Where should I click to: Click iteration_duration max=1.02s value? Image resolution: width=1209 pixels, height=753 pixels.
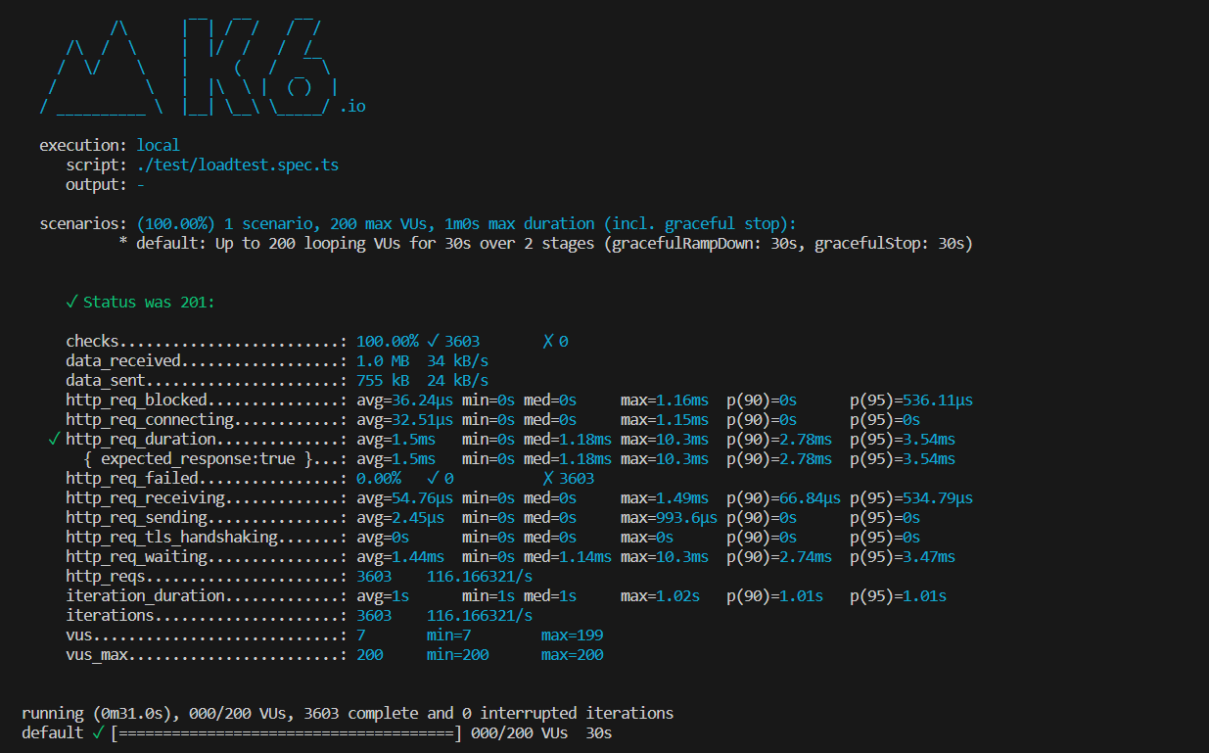[x=660, y=595]
